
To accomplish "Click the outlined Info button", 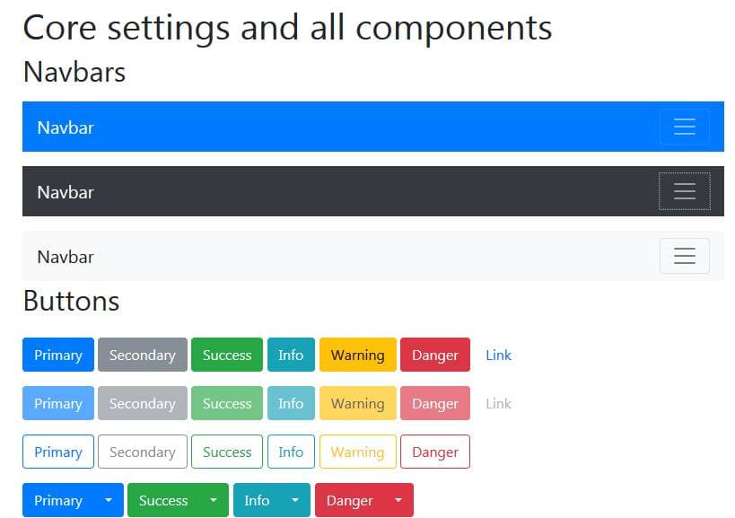I will 291,452.
